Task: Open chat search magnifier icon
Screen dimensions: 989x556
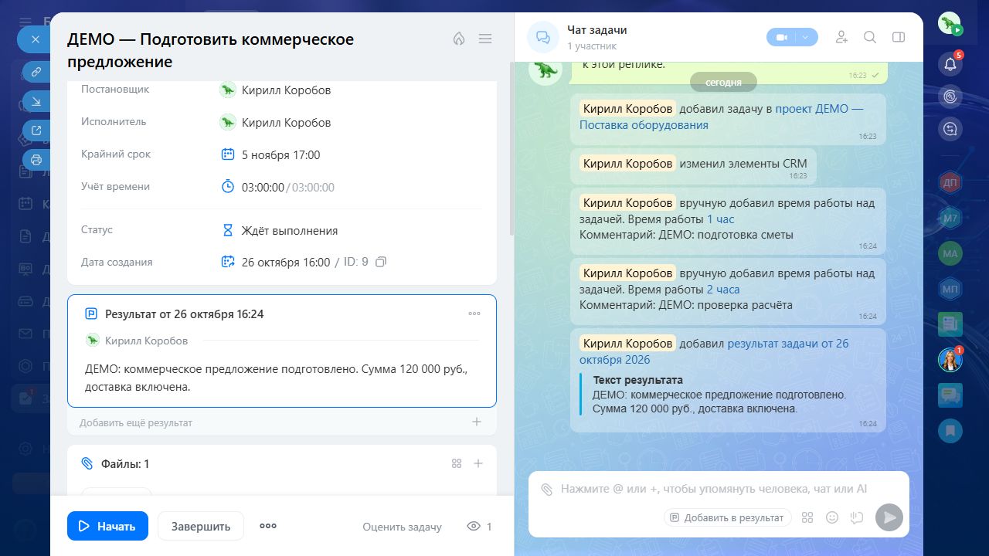Action: point(870,37)
